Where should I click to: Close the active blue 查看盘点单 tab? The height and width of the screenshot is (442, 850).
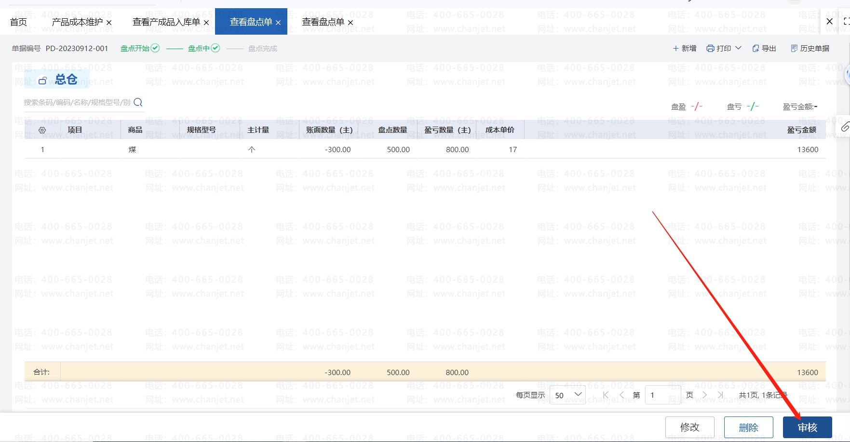[x=278, y=23]
